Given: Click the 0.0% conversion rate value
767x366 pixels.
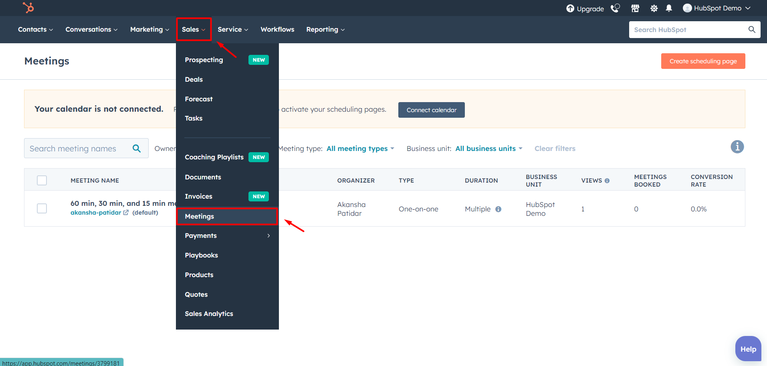Looking at the screenshot, I should coord(698,209).
